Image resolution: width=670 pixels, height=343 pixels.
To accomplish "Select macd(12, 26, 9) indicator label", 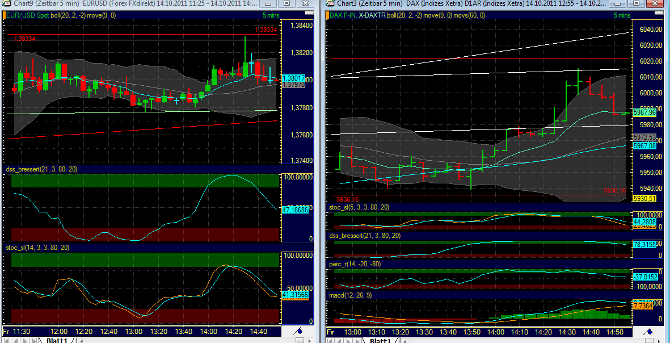I will pos(351,295).
